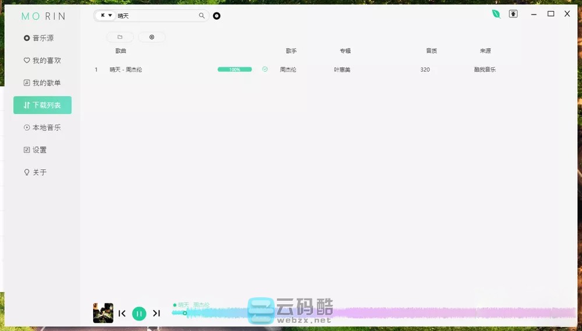The width and height of the screenshot is (582, 331).
Task: Click the 音质 column header
Action: 431,51
